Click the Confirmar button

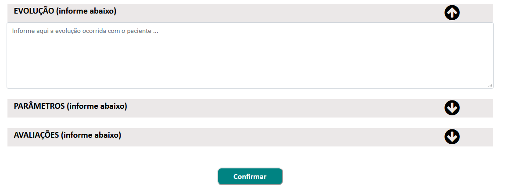pos(250,176)
